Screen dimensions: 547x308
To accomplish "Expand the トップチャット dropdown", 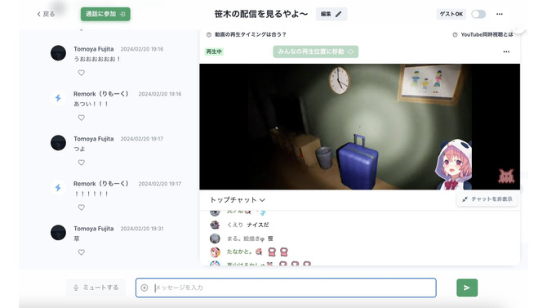I will (x=238, y=199).
